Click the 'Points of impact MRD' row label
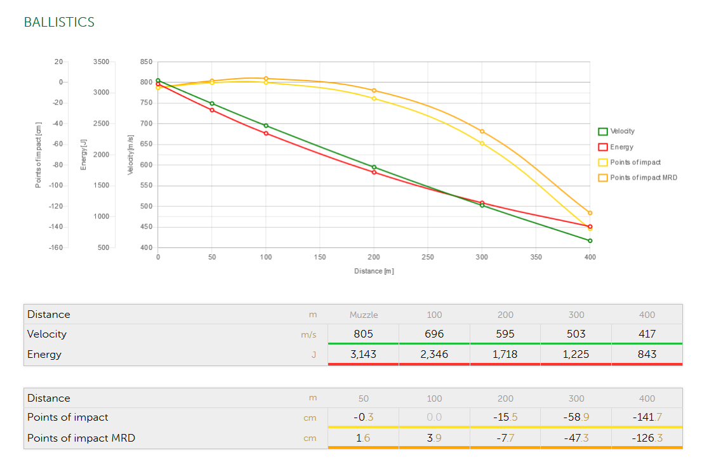This screenshot has width=702, height=467. point(81,438)
